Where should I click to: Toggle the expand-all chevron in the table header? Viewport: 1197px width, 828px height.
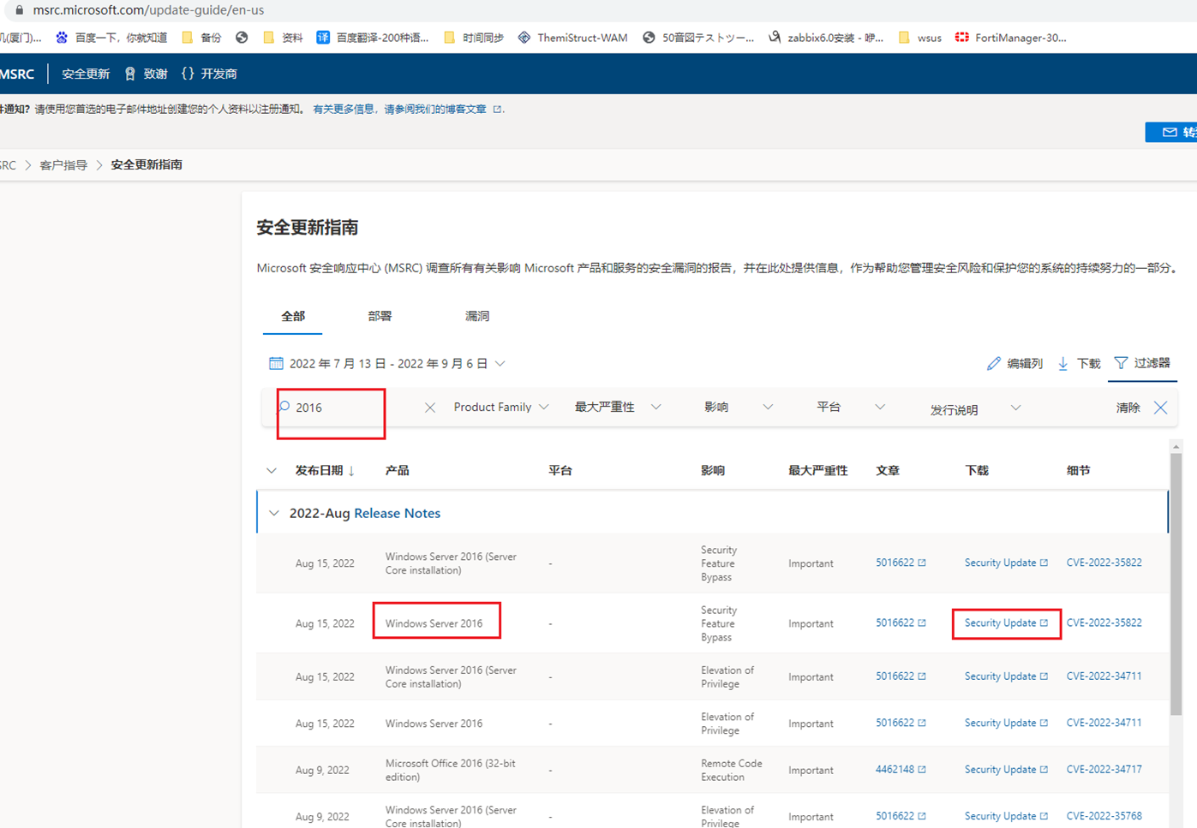click(272, 470)
